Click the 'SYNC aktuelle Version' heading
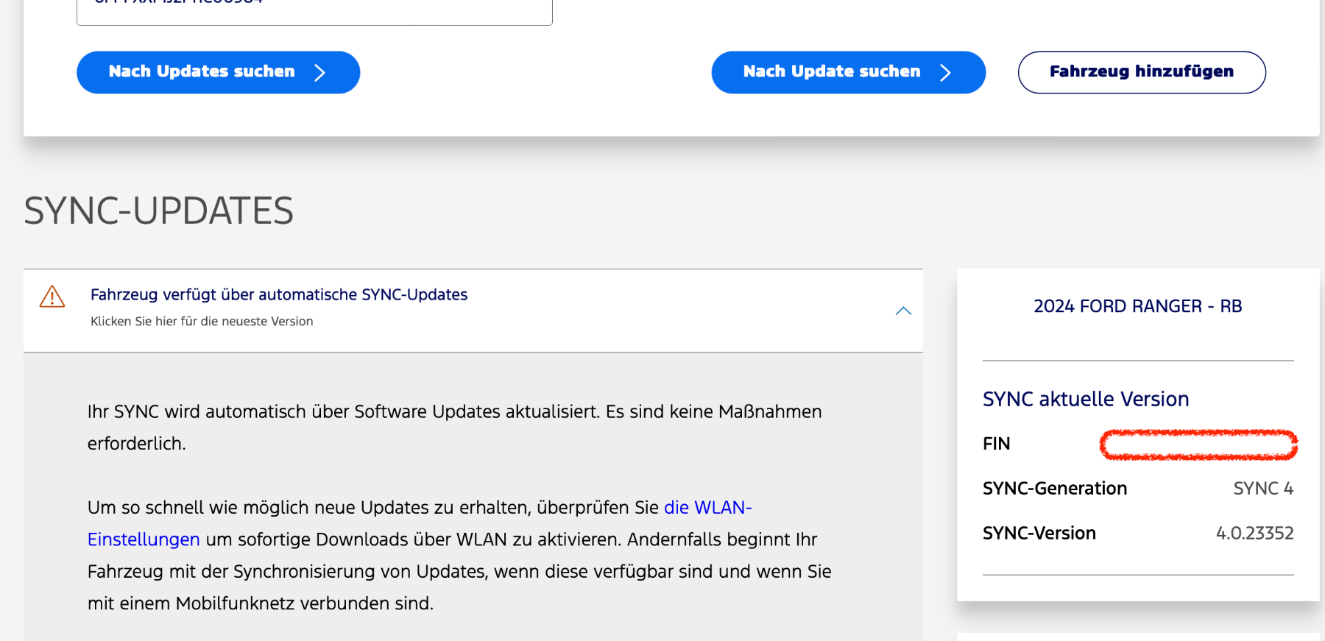The image size is (1325, 641). (x=1086, y=399)
